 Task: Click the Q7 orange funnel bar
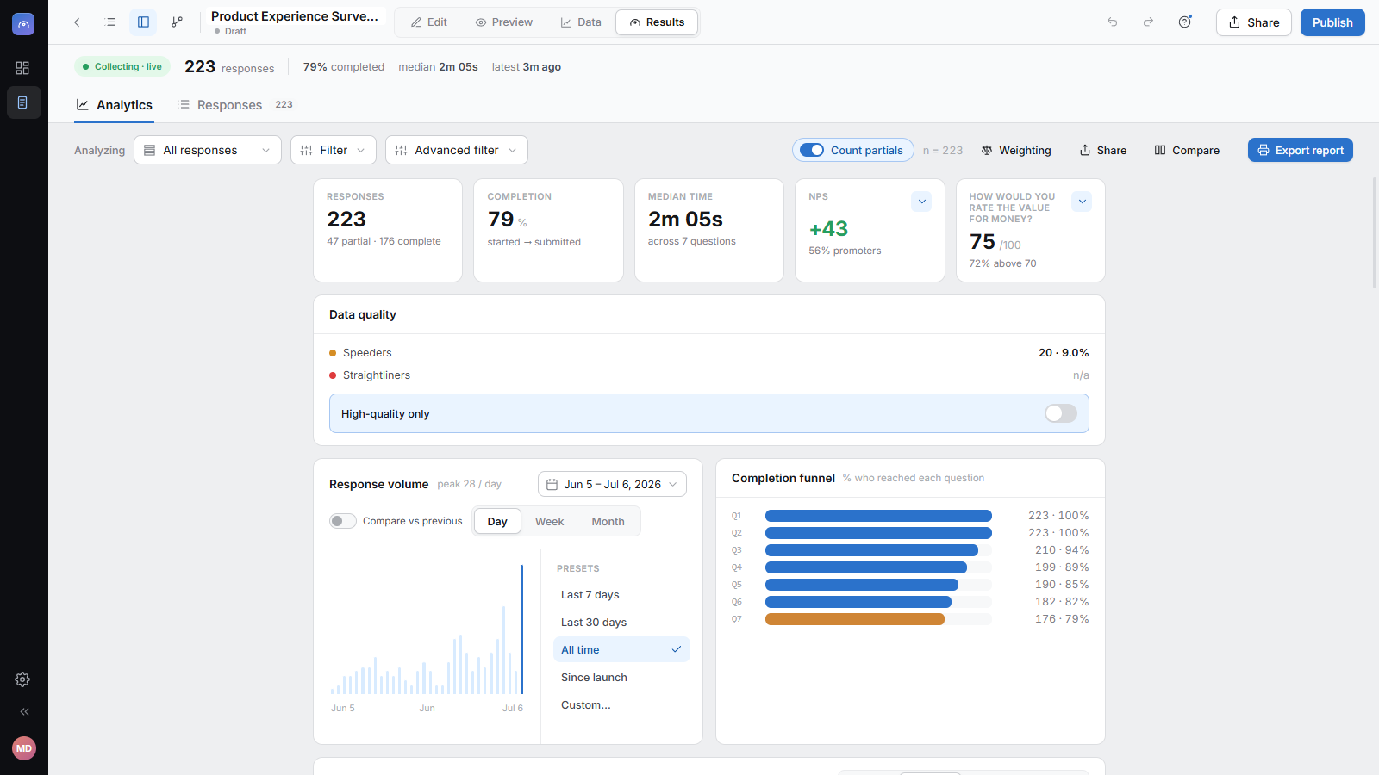click(x=855, y=619)
